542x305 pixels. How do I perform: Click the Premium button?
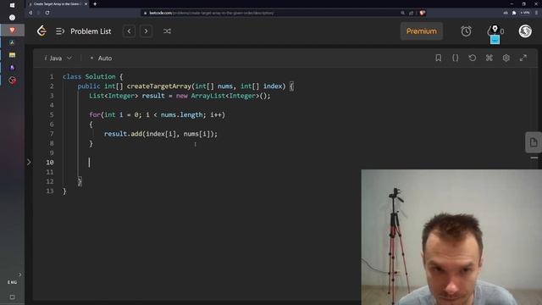point(422,31)
